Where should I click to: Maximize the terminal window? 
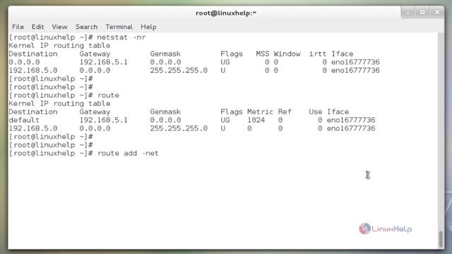422,13
